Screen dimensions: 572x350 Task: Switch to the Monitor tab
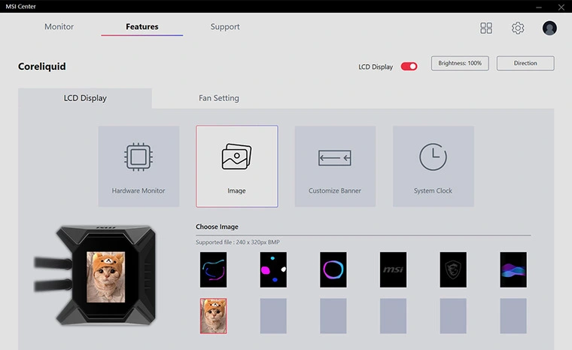click(x=59, y=26)
